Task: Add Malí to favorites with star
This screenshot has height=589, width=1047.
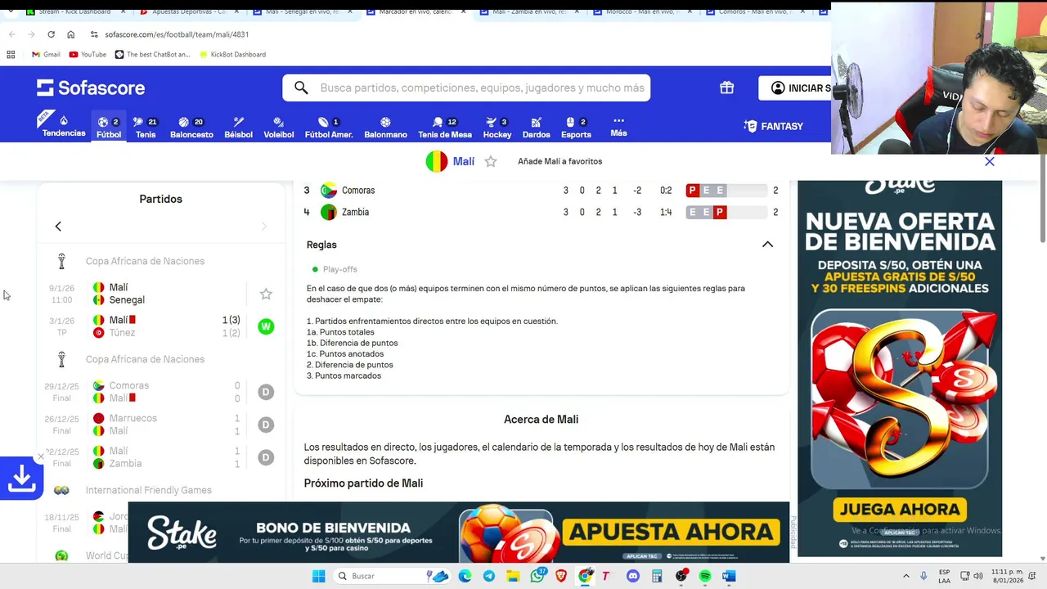Action: point(491,161)
